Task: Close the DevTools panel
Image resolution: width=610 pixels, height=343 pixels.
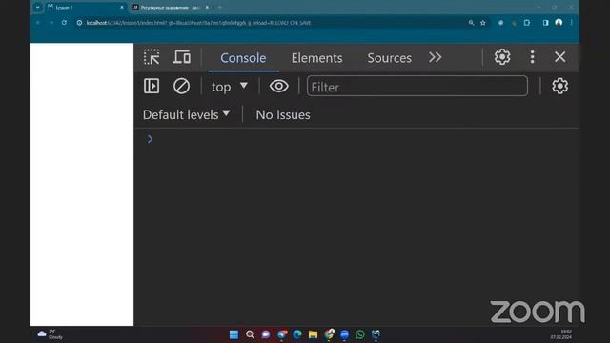Action: point(560,57)
